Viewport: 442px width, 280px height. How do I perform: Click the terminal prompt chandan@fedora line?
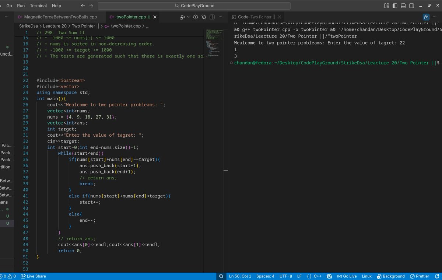(337, 63)
